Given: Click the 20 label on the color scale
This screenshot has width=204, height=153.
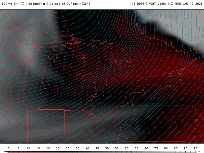Looking at the screenshot, I should tap(48, 148).
